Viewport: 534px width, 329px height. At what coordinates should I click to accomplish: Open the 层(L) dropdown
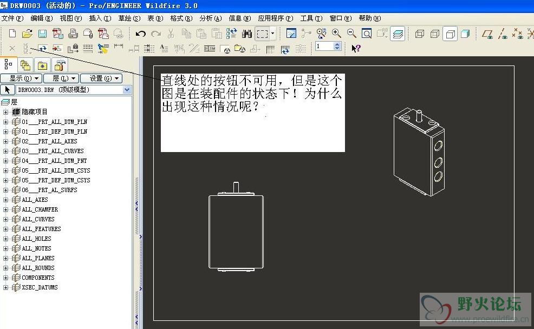[61, 78]
